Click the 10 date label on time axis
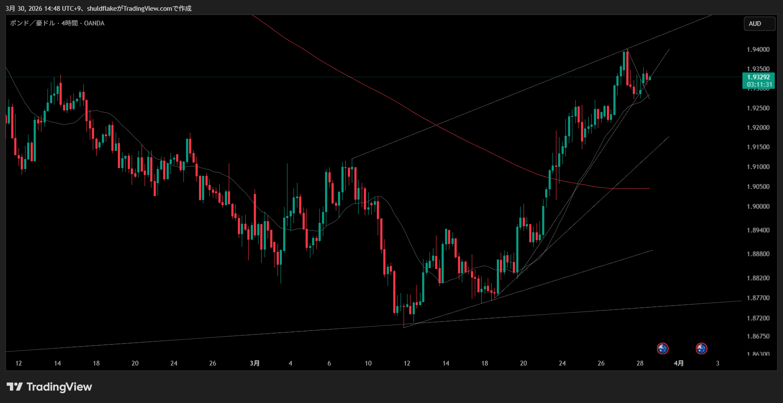Screen dimensions: 783x403 click(368, 363)
